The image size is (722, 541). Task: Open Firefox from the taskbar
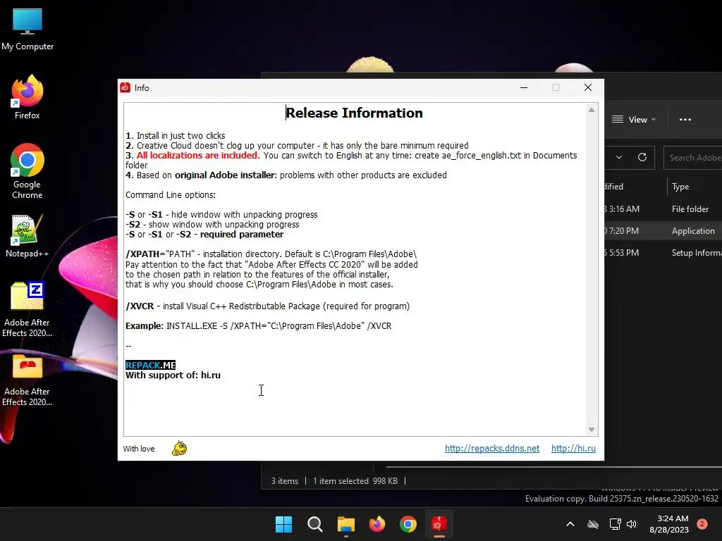coord(377,524)
